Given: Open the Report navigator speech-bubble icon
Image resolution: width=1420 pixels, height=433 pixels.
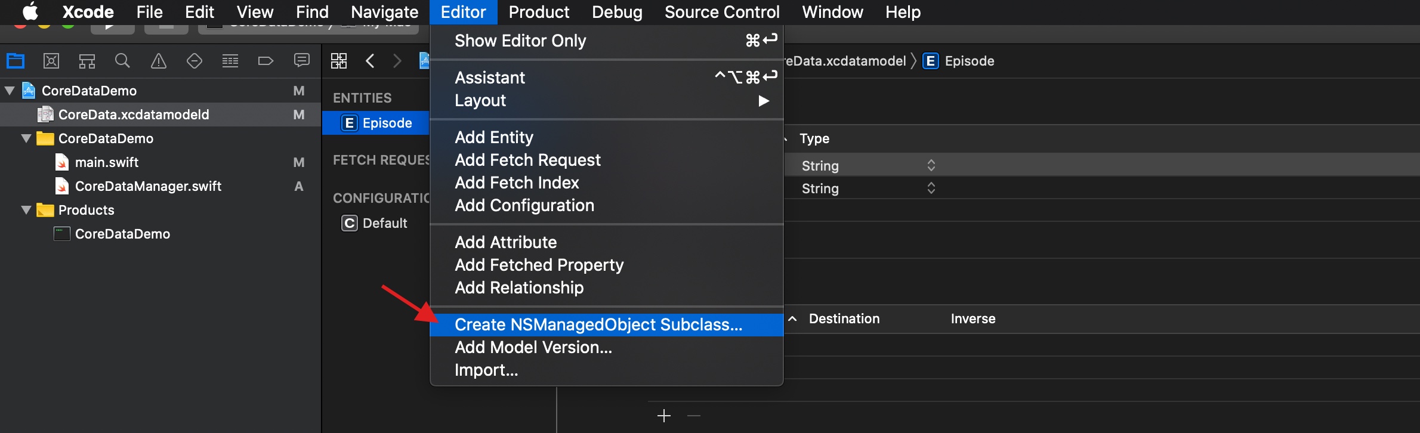Looking at the screenshot, I should point(302,61).
